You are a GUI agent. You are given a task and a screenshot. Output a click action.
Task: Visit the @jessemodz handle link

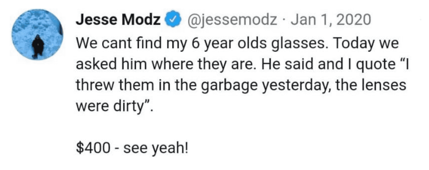pyautogui.click(x=232, y=20)
